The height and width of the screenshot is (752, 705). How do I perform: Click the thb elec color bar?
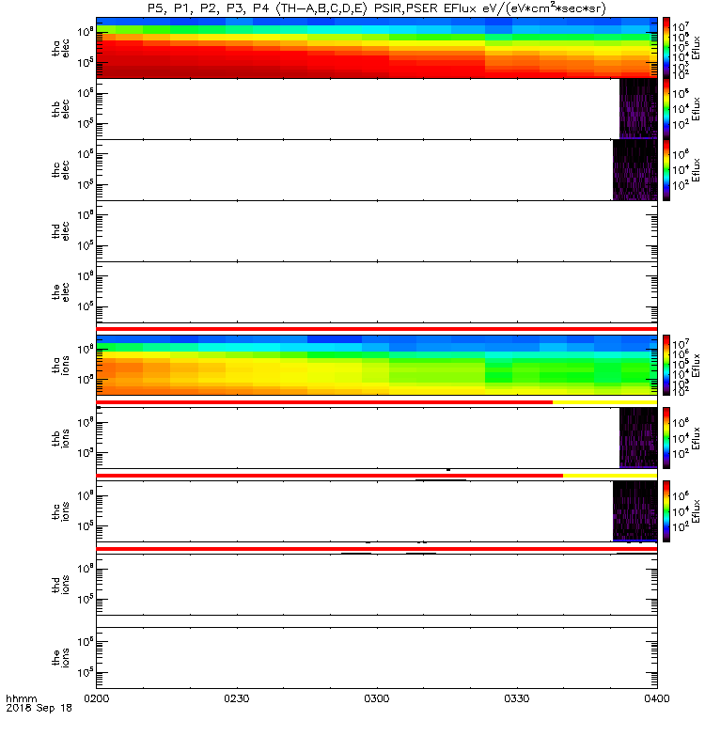[666, 109]
